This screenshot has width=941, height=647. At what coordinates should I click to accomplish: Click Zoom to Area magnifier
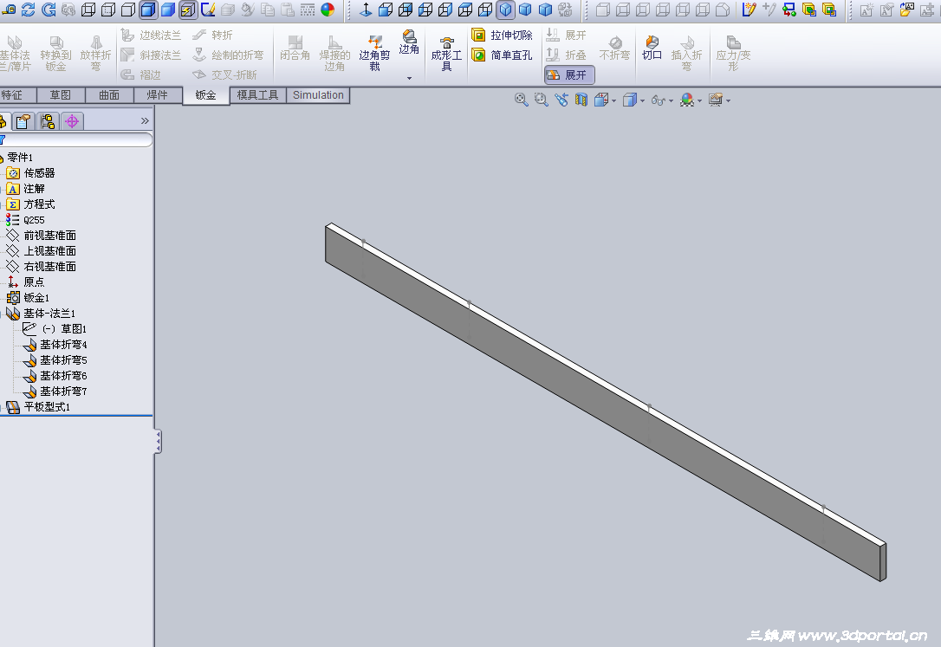(x=542, y=100)
